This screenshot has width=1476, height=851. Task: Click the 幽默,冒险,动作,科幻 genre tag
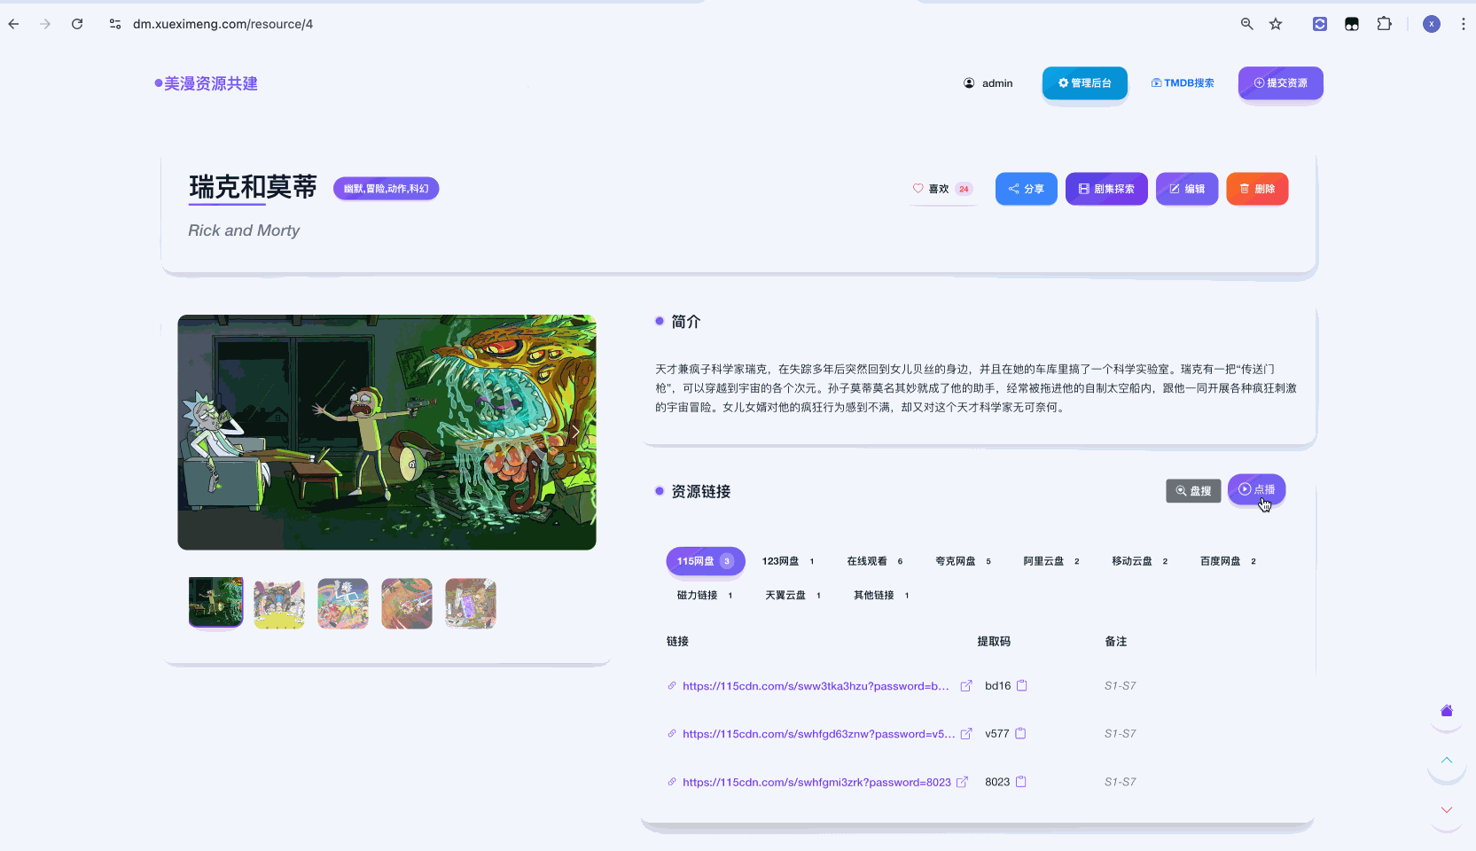(386, 189)
